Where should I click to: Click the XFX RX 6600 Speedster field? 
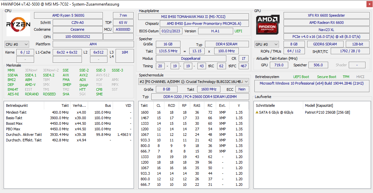pyautogui.click(x=326, y=15)
